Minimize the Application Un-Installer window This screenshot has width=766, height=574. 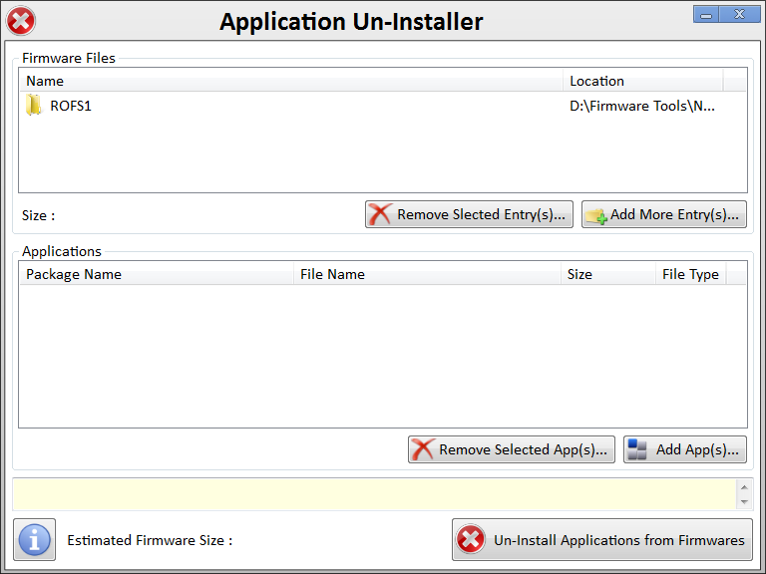707,14
